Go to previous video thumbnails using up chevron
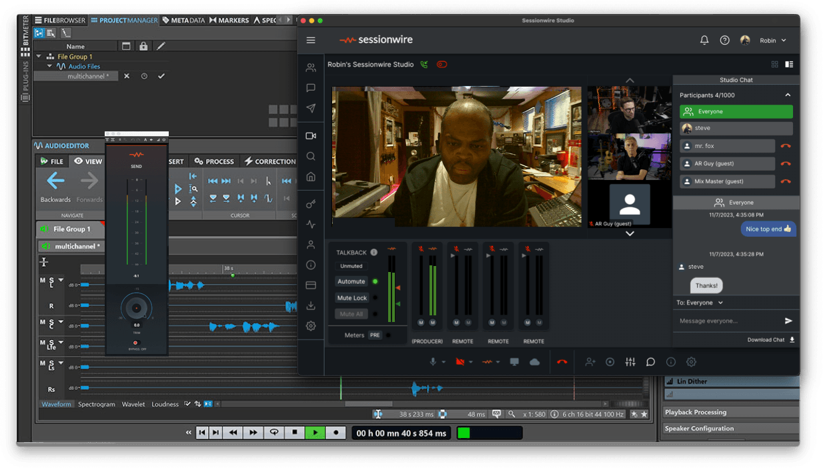The image size is (823, 468). pyautogui.click(x=630, y=81)
